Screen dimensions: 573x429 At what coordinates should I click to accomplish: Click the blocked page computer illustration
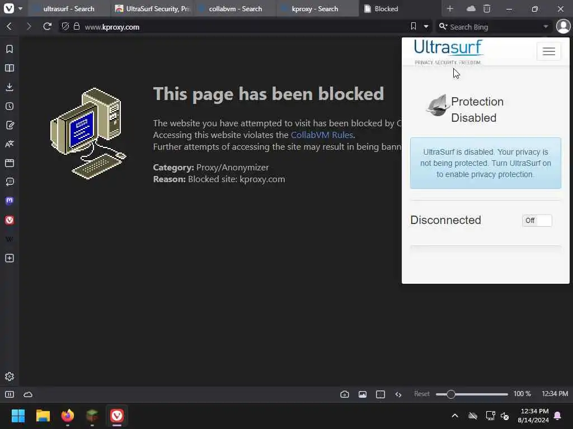pos(88,134)
